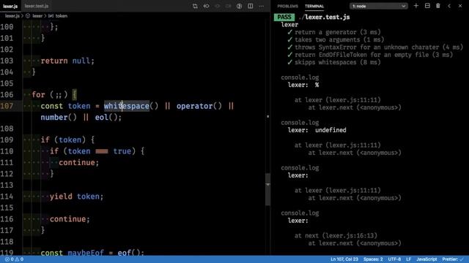The height and width of the screenshot is (263, 469).
Task: Change encoding via UTF-8 status item
Action: click(x=394, y=259)
